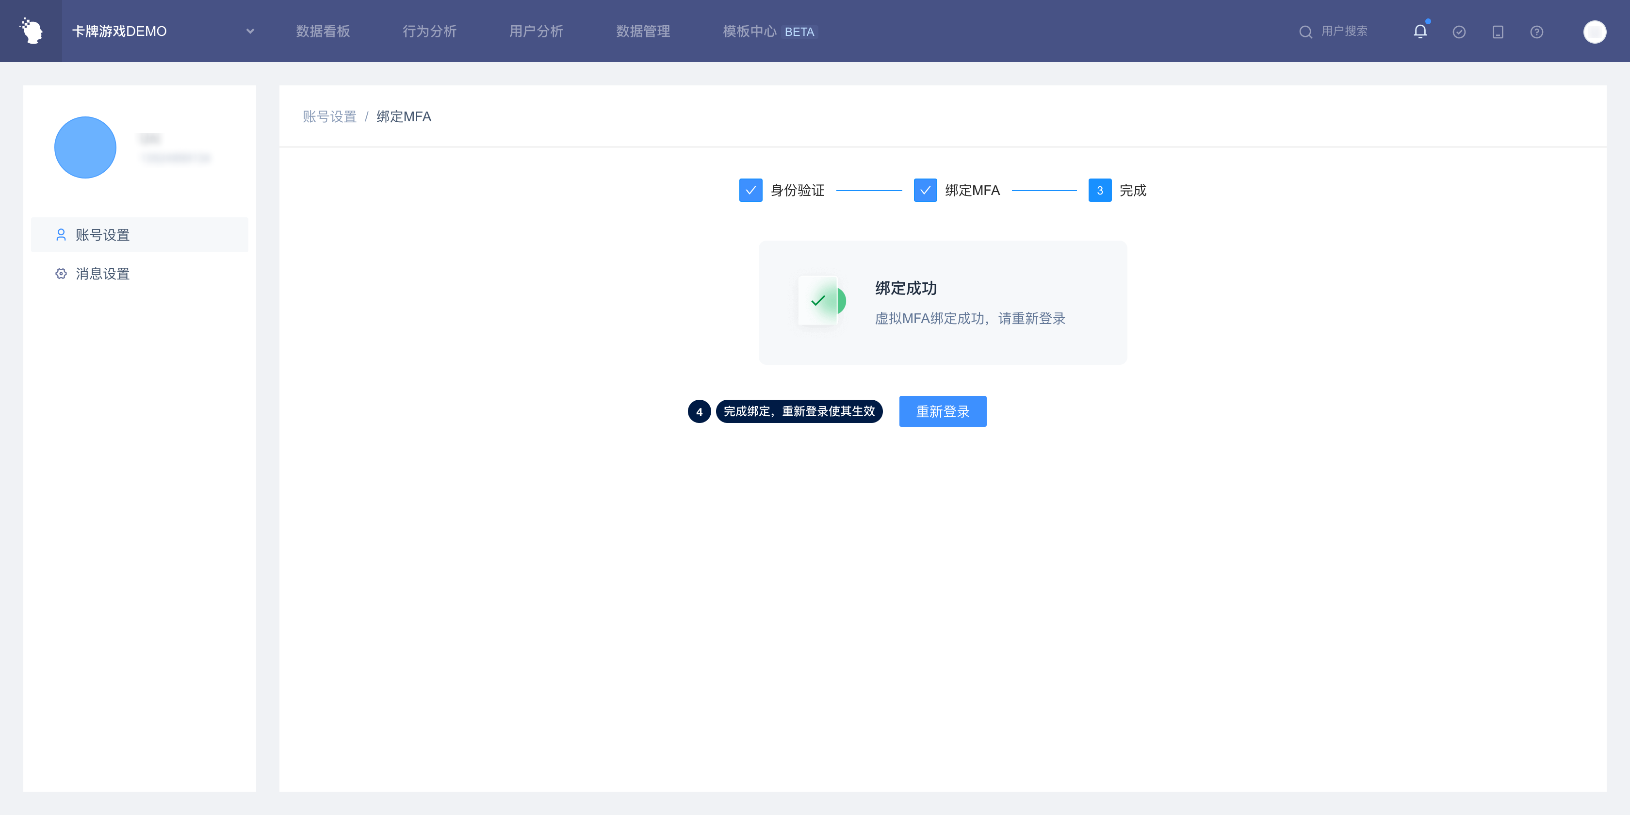Image resolution: width=1630 pixels, height=815 pixels.
Task: Open the 数据看板 menu
Action: click(x=323, y=31)
